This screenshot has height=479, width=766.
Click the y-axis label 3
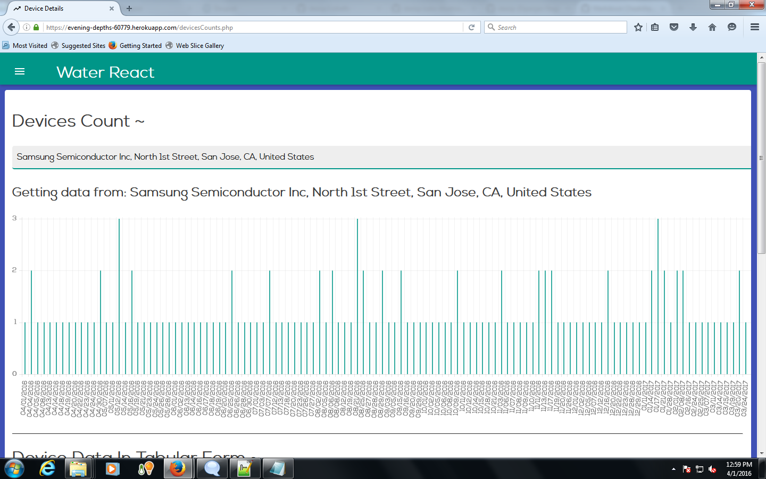(x=14, y=218)
